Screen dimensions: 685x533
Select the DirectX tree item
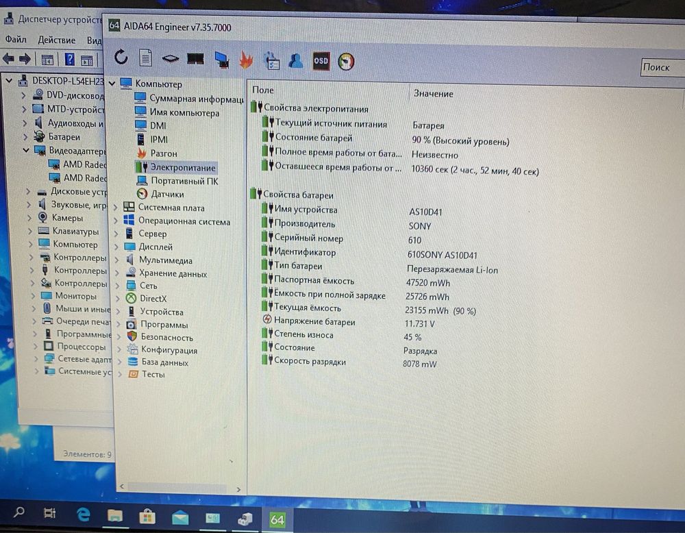[153, 299]
